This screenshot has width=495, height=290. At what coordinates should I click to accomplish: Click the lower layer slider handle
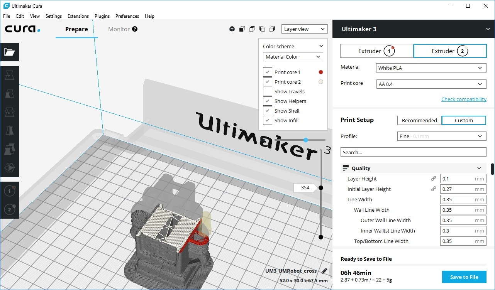320,237
